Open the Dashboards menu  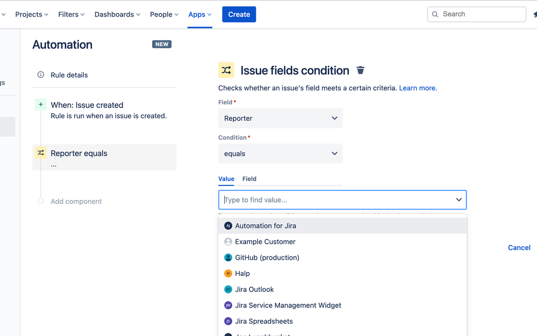coord(118,15)
